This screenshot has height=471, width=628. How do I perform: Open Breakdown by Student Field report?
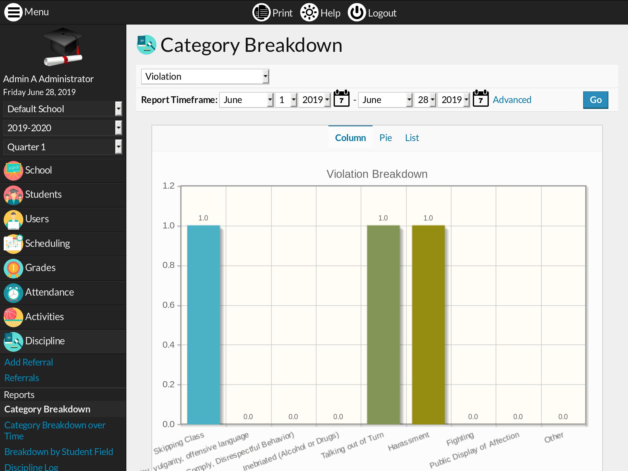click(59, 452)
